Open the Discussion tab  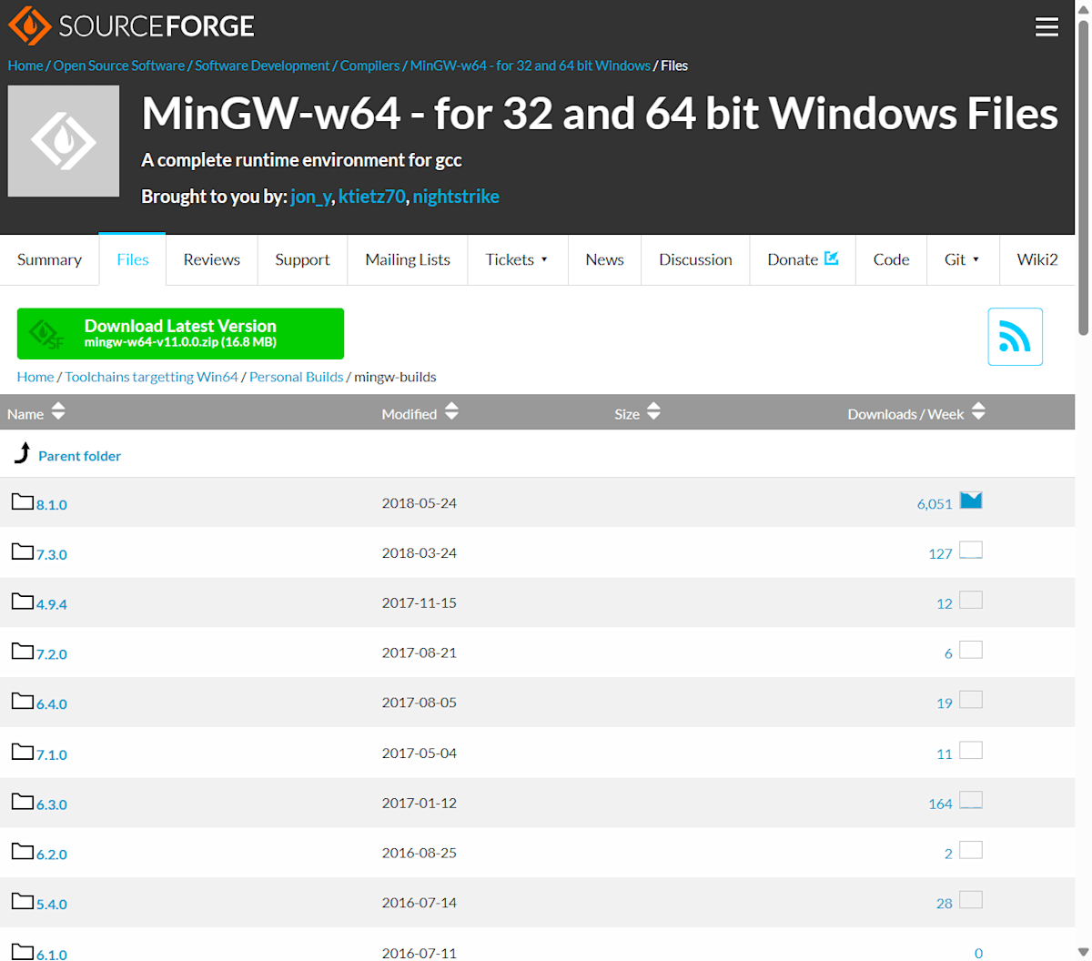tap(695, 259)
